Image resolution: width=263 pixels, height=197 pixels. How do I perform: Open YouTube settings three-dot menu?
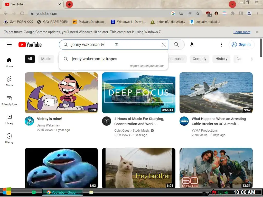[221, 45]
